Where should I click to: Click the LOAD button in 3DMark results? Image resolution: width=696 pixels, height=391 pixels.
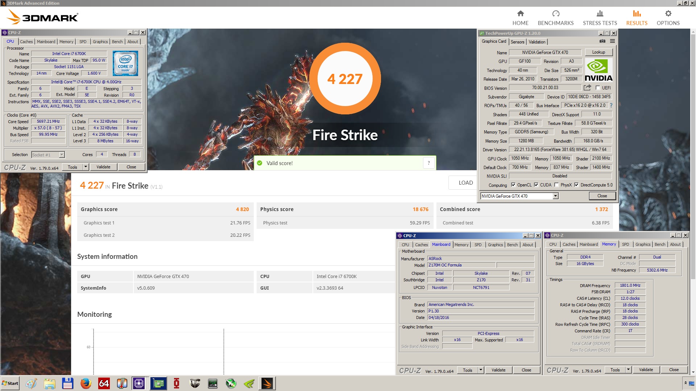[465, 183]
